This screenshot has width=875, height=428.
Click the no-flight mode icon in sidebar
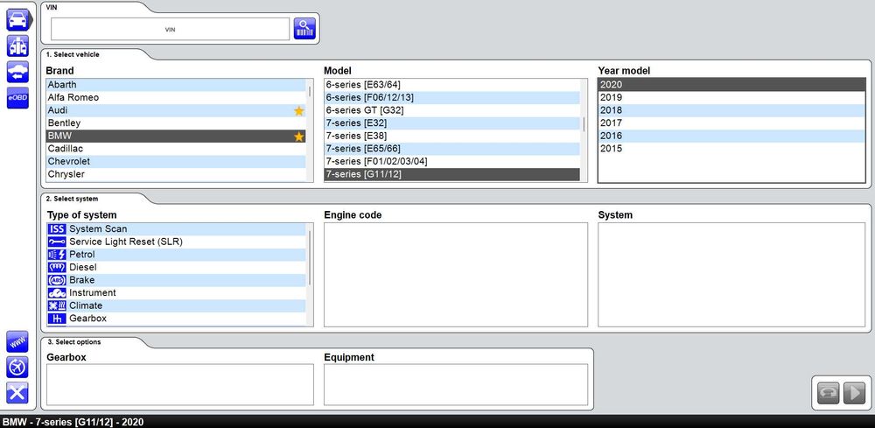pyautogui.click(x=17, y=368)
